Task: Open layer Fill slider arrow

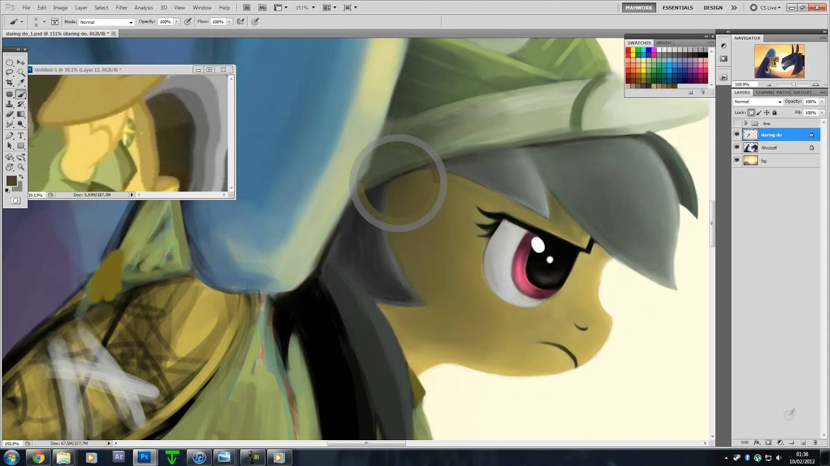Action: pos(822,113)
